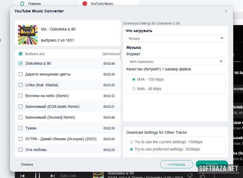The image size is (243, 178).
Task: Choose current settings 130kbps radio option
Action: click(131, 142)
